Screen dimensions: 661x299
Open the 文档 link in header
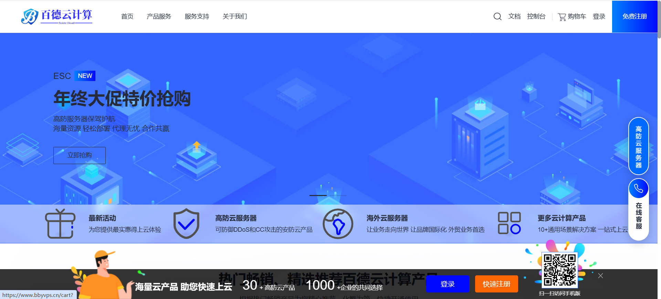point(514,16)
